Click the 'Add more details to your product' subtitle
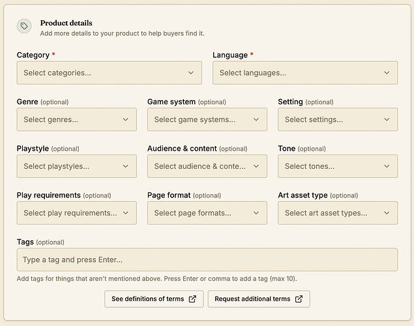The height and width of the screenshot is (326, 414). (x=123, y=33)
